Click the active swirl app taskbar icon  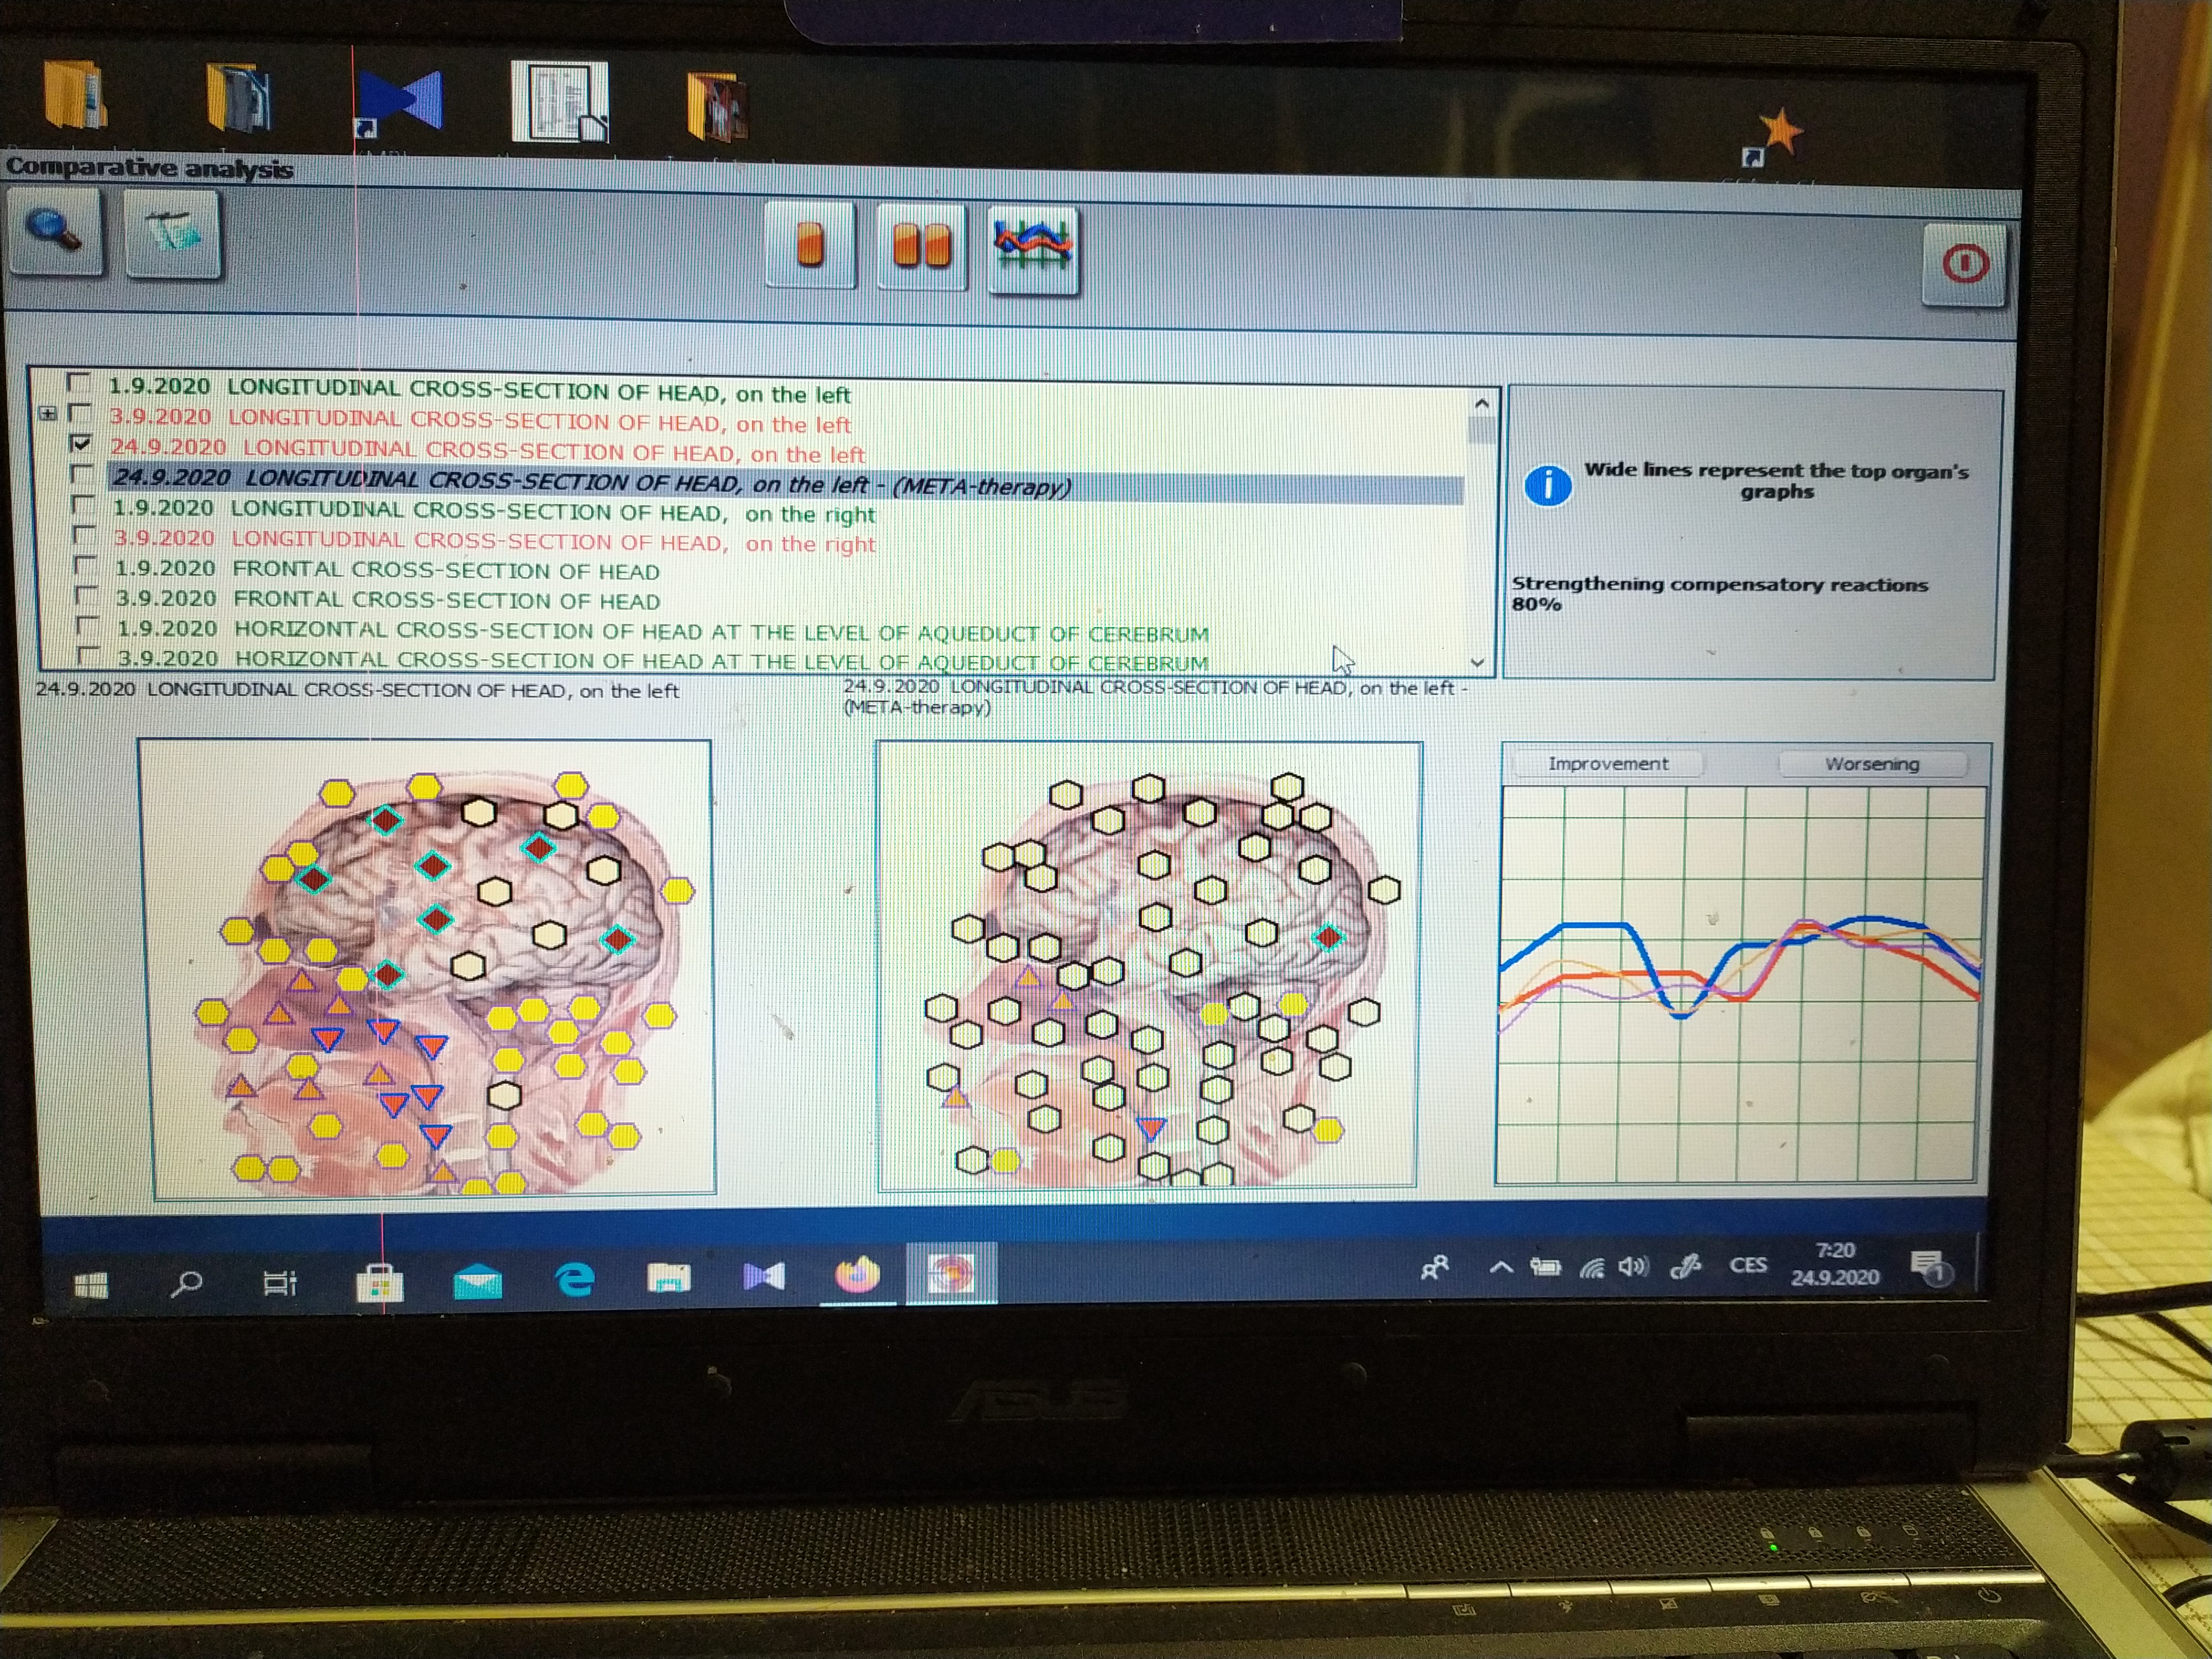point(951,1274)
